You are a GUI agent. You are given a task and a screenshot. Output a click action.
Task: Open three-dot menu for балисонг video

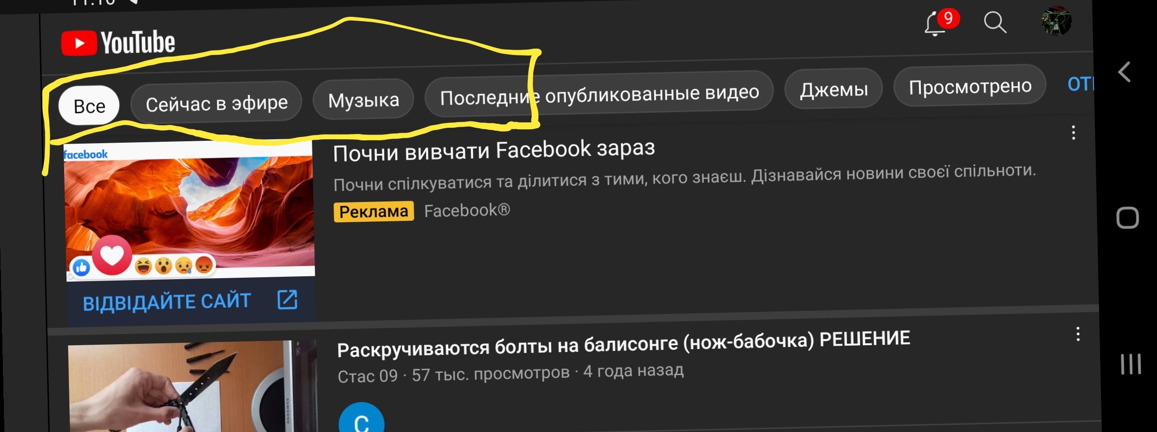point(1078,334)
